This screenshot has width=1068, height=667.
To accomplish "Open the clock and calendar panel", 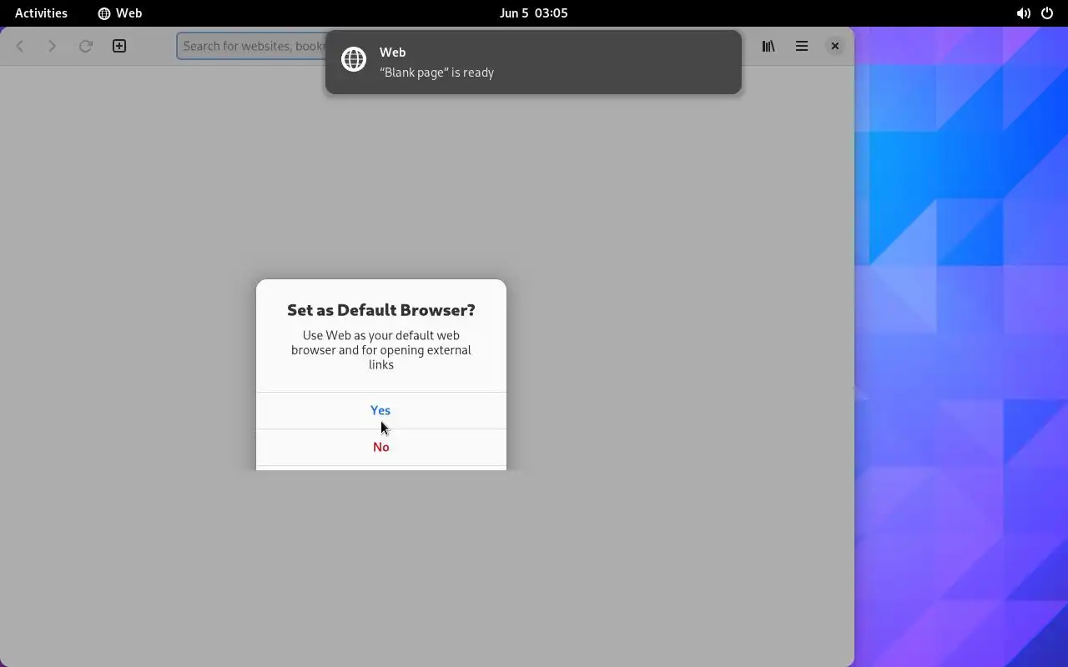I will point(533,13).
